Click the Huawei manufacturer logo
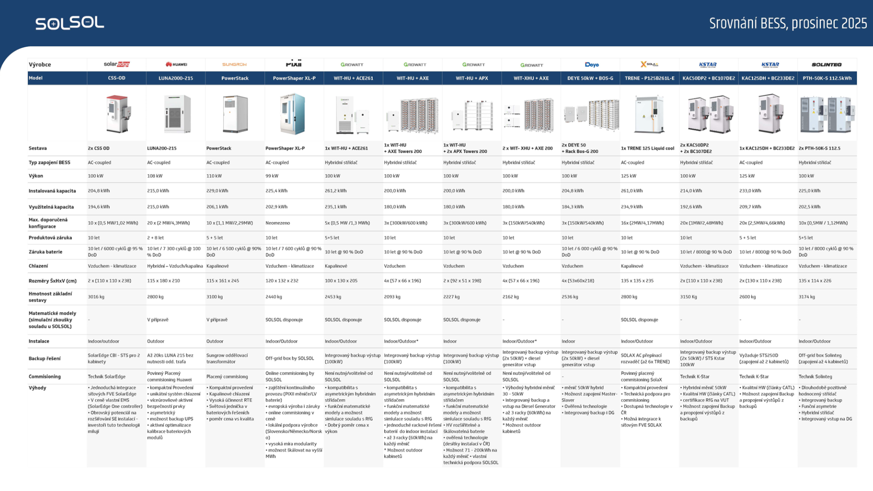 coord(176,65)
